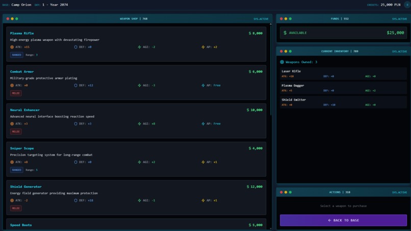411x231 pixels.
Task: Click the Combat Armor AGI icon
Action: click(139, 86)
